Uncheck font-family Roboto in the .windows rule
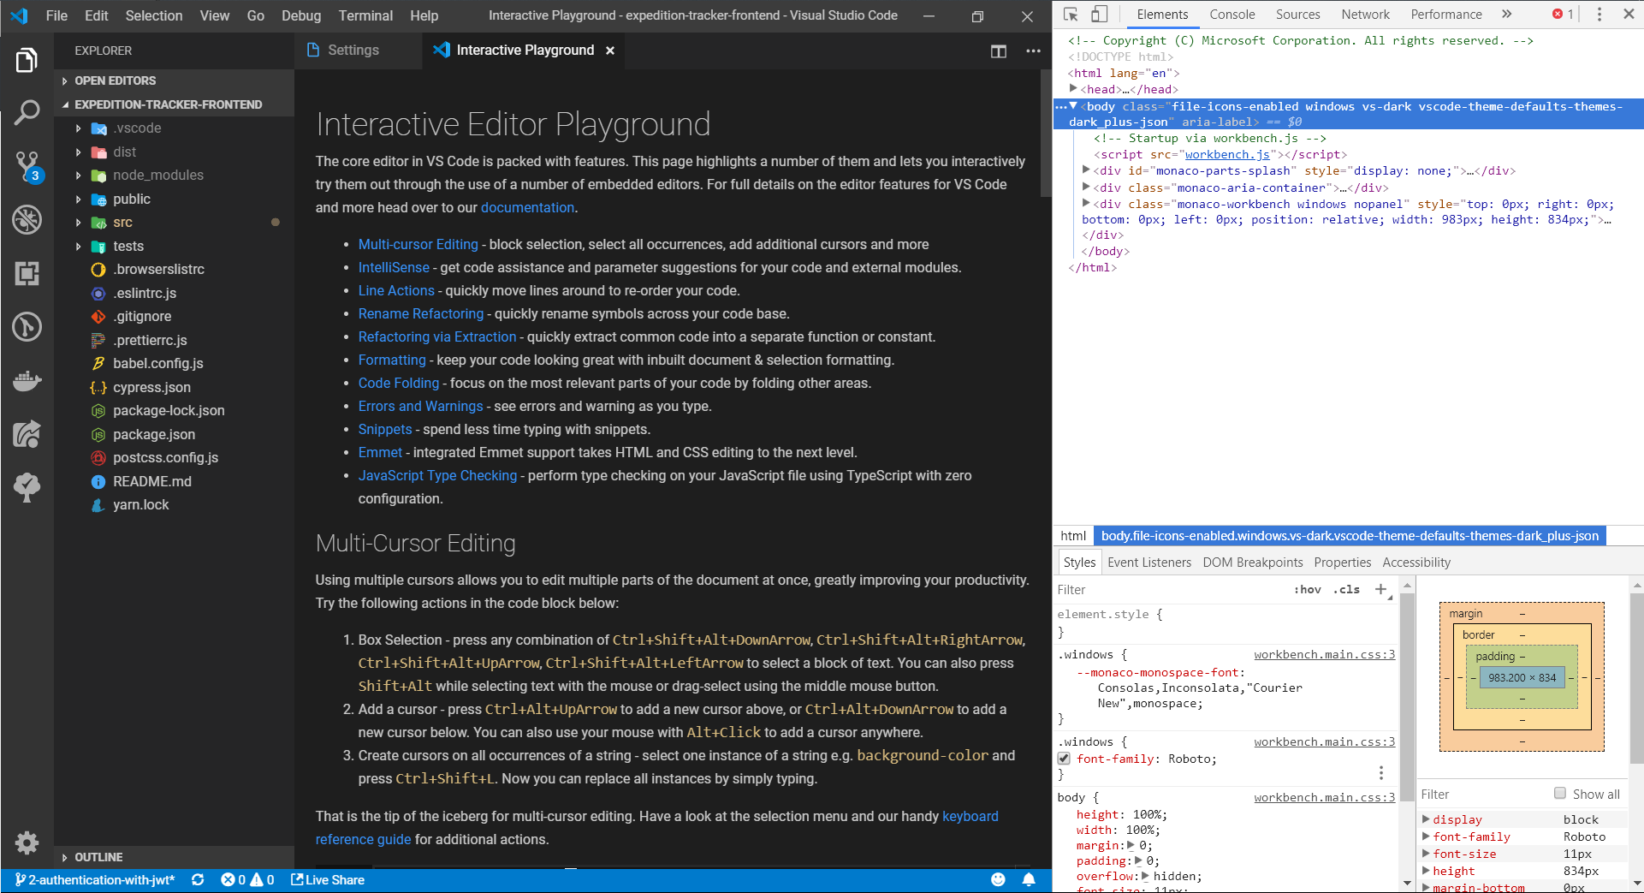Screen dimensions: 1644x893 tap(1064, 759)
